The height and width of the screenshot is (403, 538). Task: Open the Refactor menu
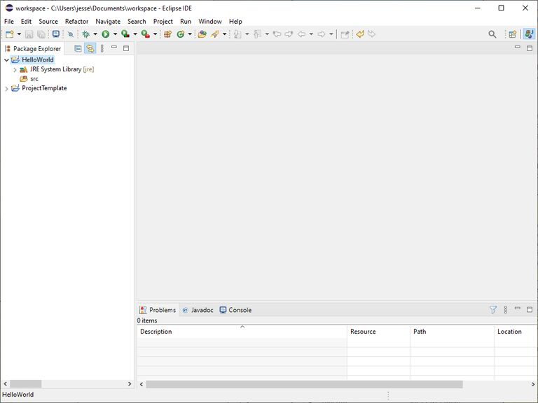tap(76, 22)
